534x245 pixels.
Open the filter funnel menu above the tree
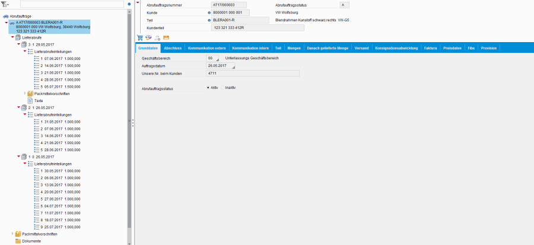click(6, 4)
